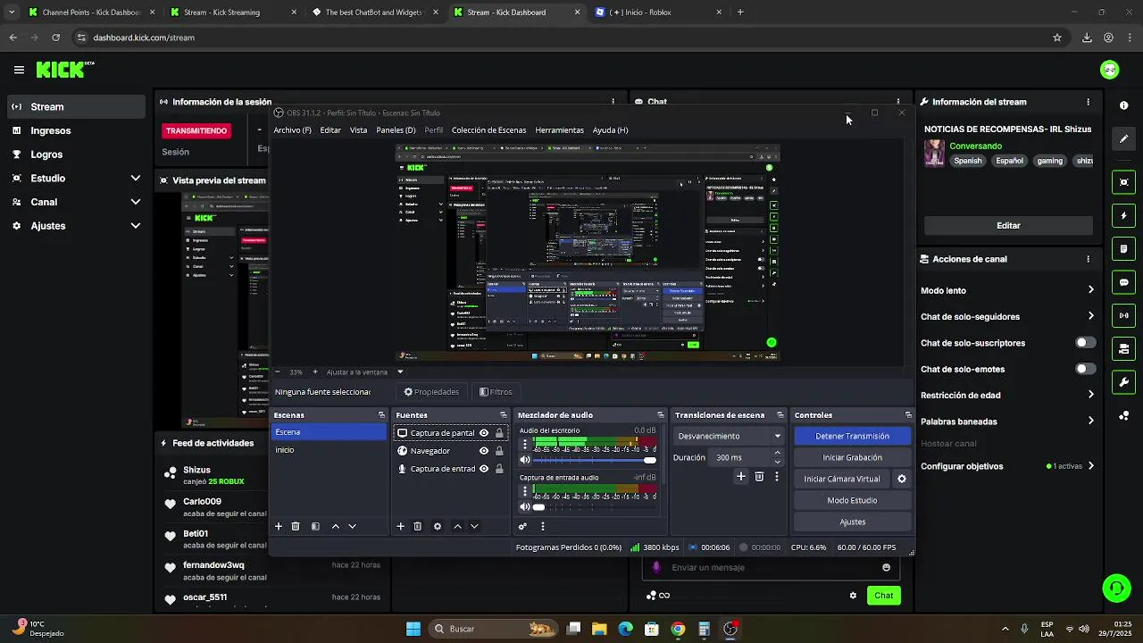Open advanced audio properties gears icon
The image size is (1143, 643).
coord(523,527)
